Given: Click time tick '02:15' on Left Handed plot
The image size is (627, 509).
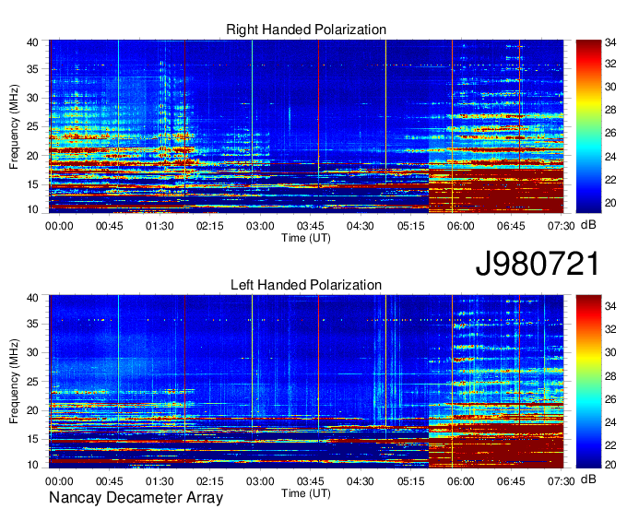Looking at the screenshot, I should [210, 481].
